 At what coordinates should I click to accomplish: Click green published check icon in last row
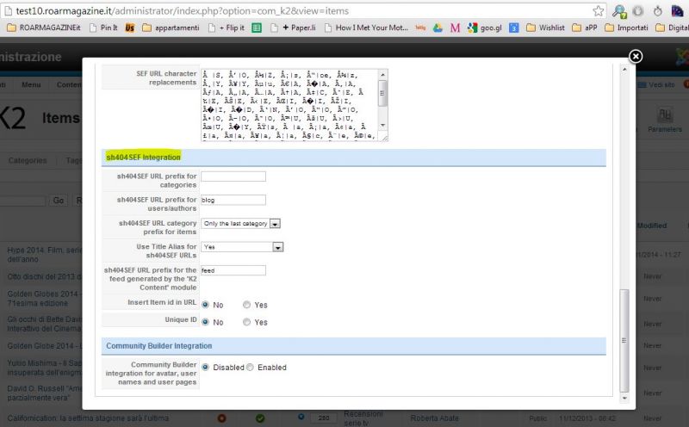point(260,418)
